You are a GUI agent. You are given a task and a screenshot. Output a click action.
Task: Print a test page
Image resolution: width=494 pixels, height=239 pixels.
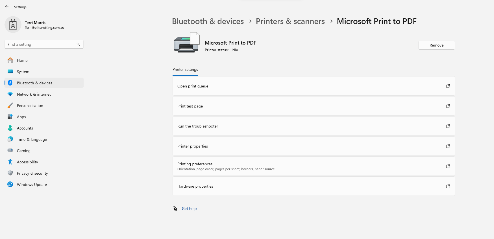[x=314, y=106]
